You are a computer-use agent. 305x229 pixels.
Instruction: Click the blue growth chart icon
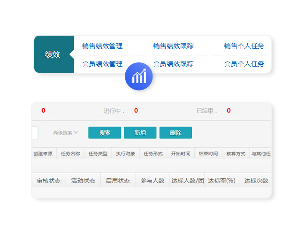tap(139, 76)
